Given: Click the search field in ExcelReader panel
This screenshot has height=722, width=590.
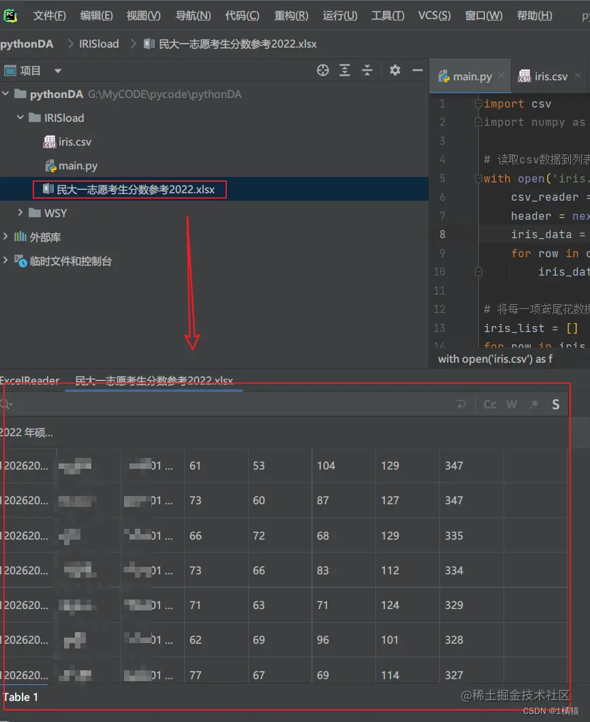Looking at the screenshot, I should coord(230,405).
